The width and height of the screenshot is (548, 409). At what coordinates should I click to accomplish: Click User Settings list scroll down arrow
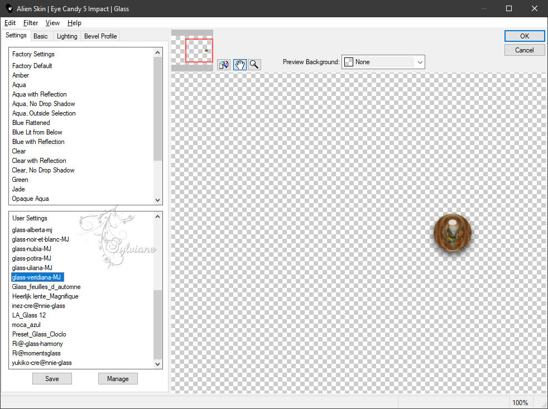(157, 364)
